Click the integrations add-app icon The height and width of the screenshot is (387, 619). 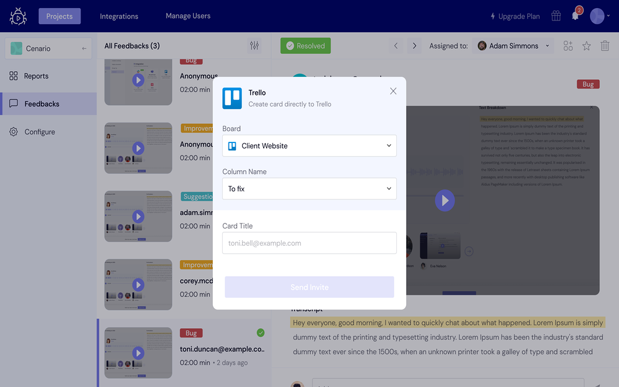click(x=568, y=46)
